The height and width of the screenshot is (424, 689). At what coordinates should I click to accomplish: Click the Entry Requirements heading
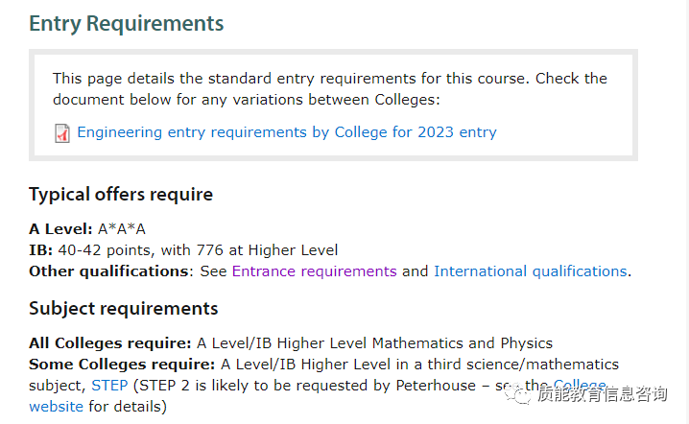point(127,24)
